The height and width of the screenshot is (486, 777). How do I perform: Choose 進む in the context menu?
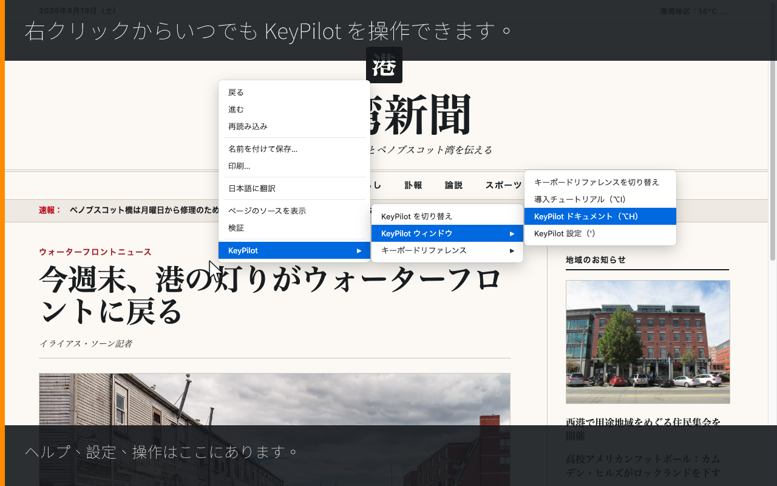[294, 109]
